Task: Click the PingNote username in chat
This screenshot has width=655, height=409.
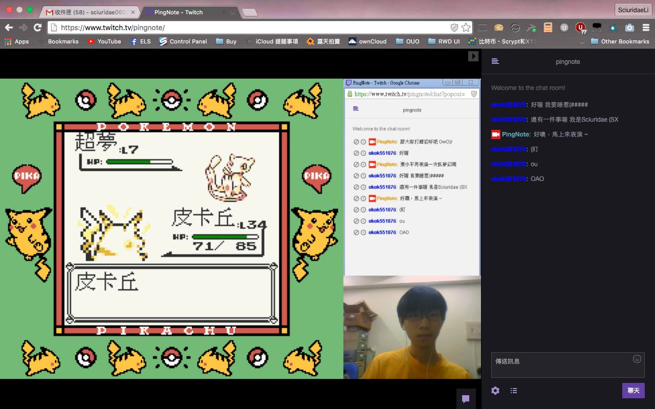Action: point(516,134)
